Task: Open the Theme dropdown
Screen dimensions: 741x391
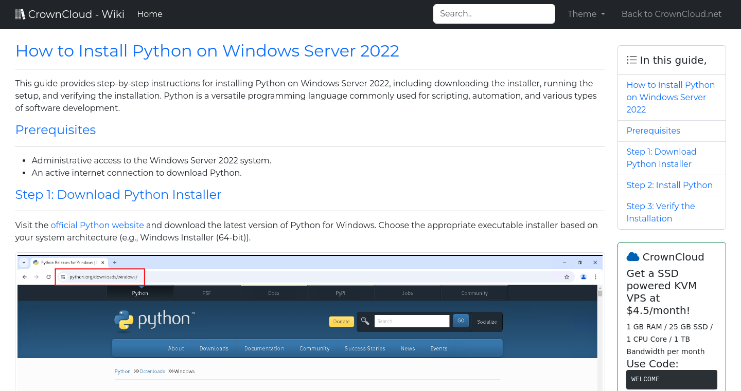Action: (586, 14)
